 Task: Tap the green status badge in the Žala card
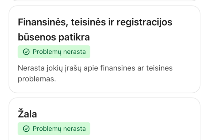point(54,129)
